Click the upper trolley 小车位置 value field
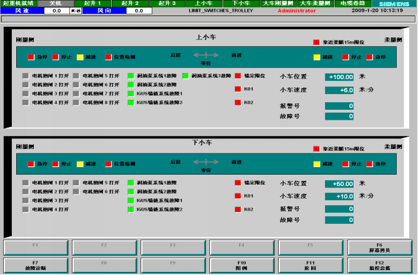This screenshot has width=418, height=275. point(339,76)
